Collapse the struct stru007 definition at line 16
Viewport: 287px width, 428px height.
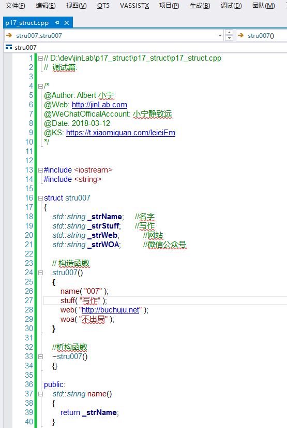coord(40,198)
